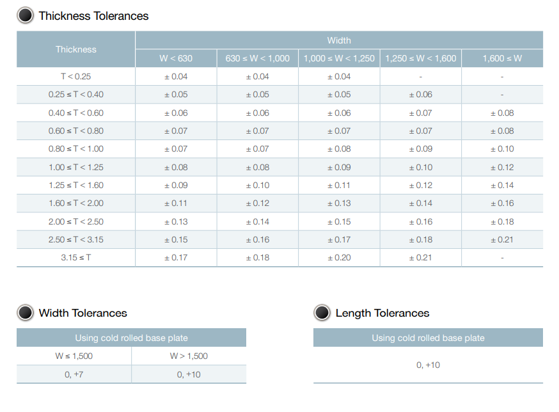This screenshot has height=412, width=559.
Task: Click the 0, +10 length tolerance value
Action: tap(428, 365)
